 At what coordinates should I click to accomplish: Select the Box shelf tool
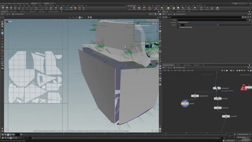[3, 8]
